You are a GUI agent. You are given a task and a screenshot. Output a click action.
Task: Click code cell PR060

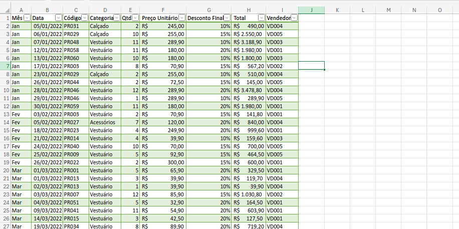(76, 58)
